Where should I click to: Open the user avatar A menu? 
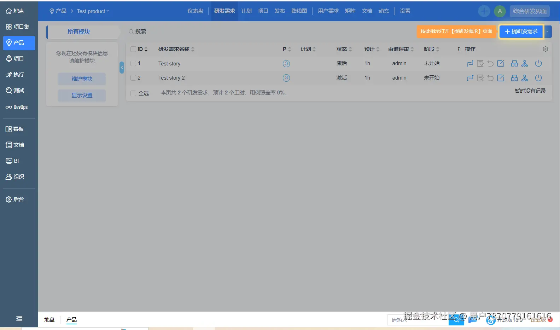point(500,11)
